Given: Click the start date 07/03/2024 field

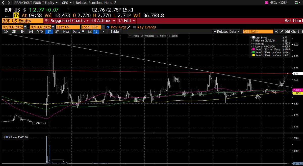Looking at the screenshot, I should tap(13, 27).
